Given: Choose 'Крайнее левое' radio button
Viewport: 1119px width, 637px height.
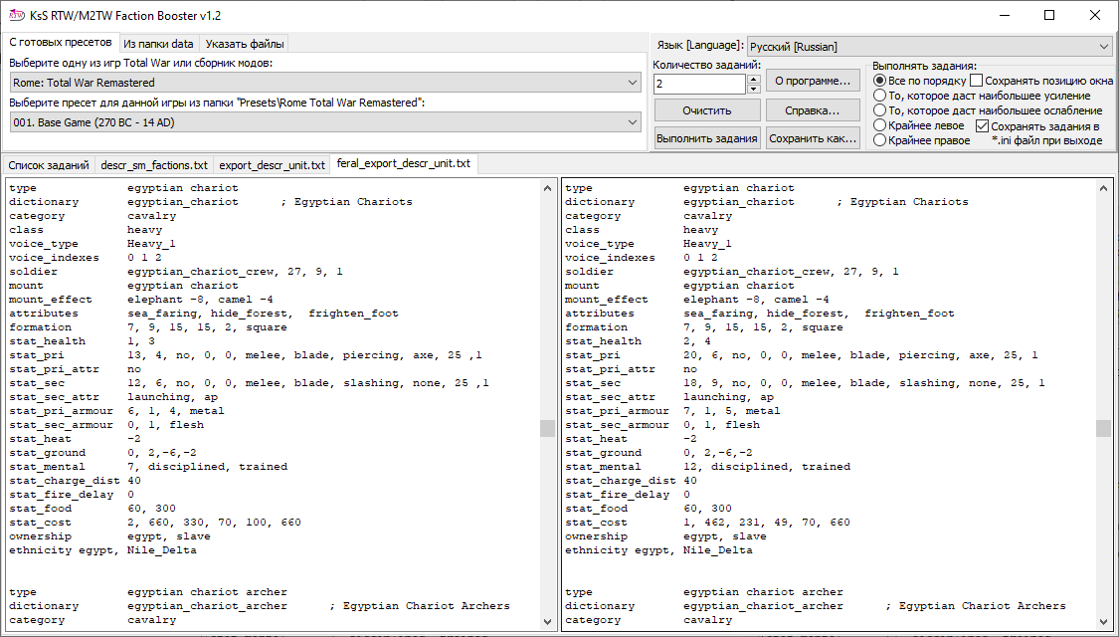Looking at the screenshot, I should coord(879,126).
